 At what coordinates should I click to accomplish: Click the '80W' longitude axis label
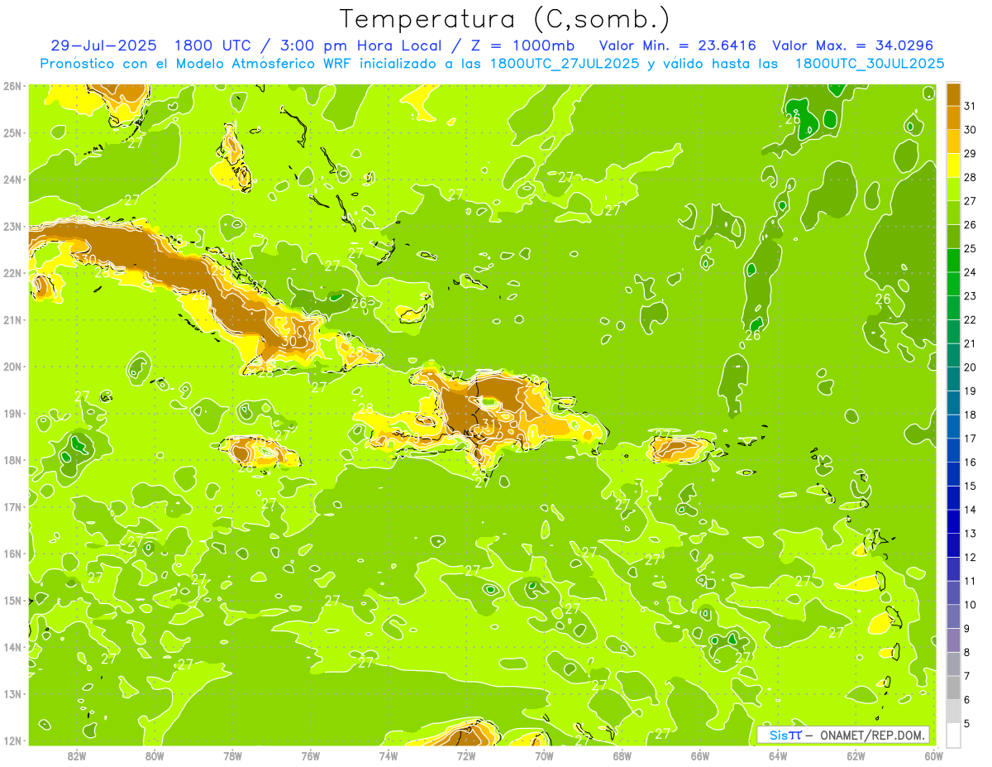click(x=155, y=755)
